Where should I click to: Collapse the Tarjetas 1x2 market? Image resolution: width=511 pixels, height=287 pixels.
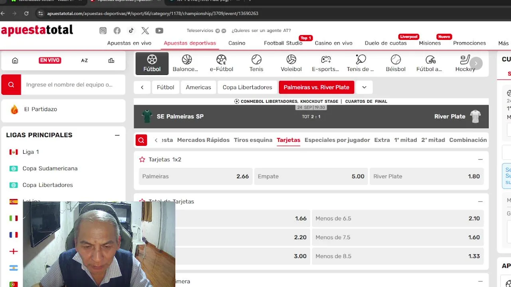point(480,159)
